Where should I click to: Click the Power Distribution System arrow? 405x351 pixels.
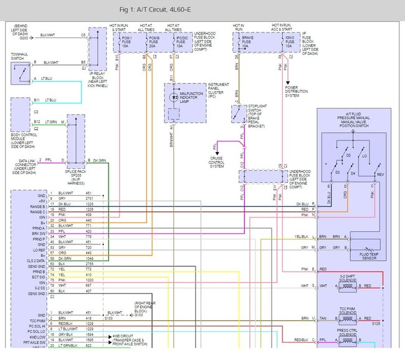pyautogui.click(x=287, y=83)
